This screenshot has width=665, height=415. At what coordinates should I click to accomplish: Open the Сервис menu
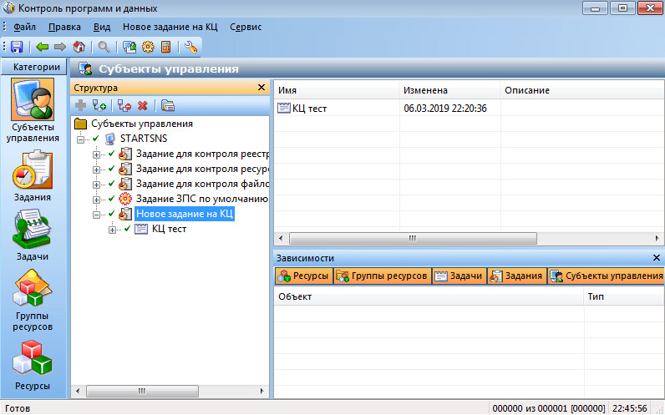246,27
